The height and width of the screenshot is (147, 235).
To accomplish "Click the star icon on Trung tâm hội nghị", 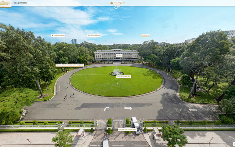I will click(52, 35).
